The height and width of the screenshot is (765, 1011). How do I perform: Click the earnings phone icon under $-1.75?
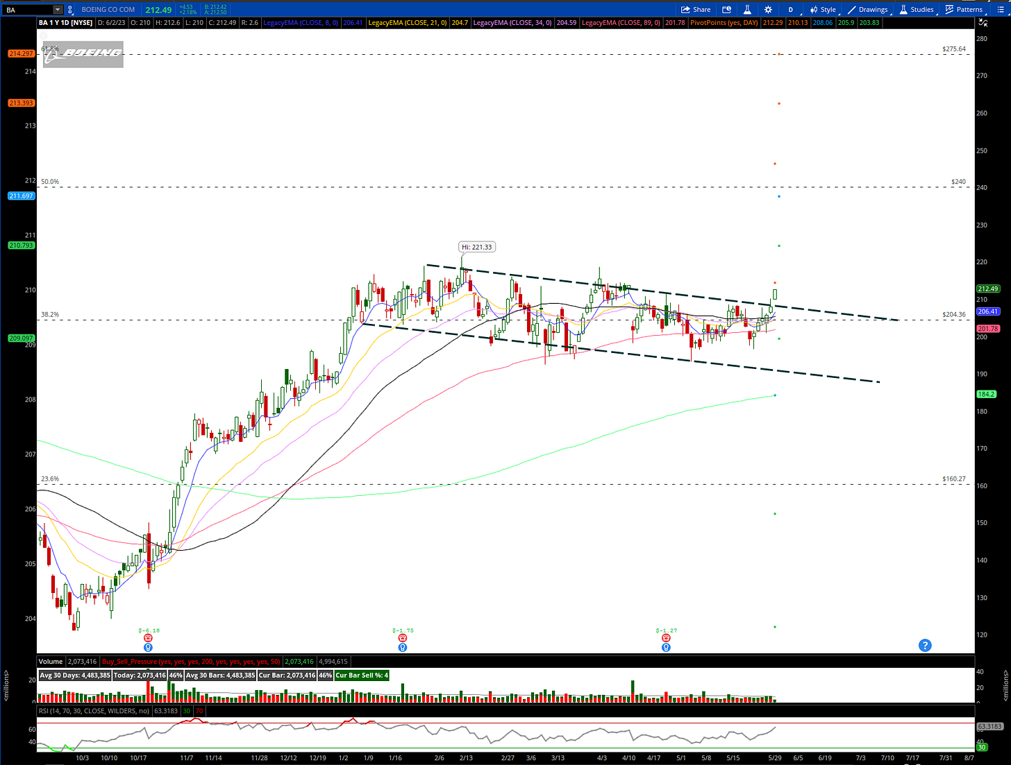click(403, 638)
